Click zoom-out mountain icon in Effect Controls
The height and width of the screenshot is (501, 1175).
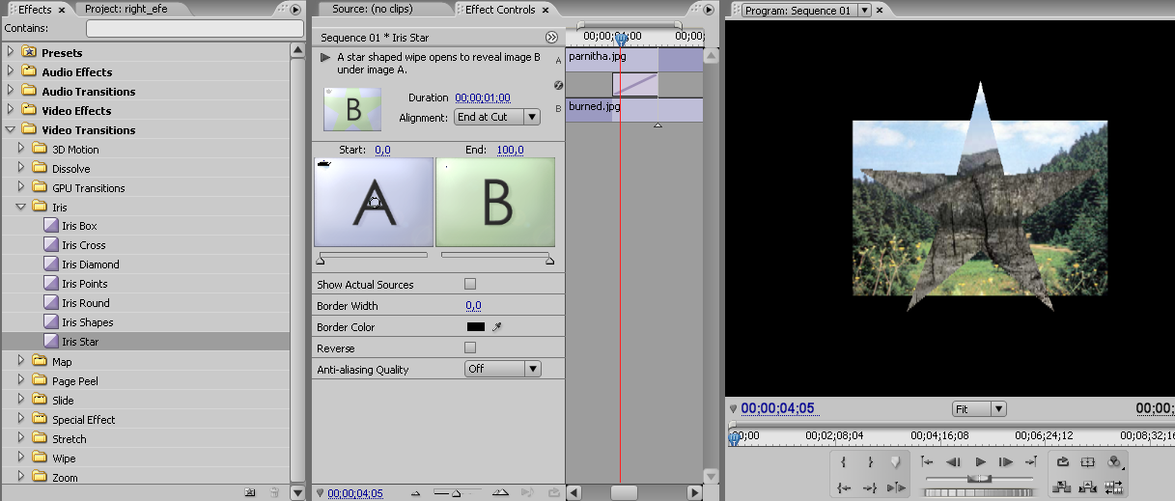coord(416,493)
